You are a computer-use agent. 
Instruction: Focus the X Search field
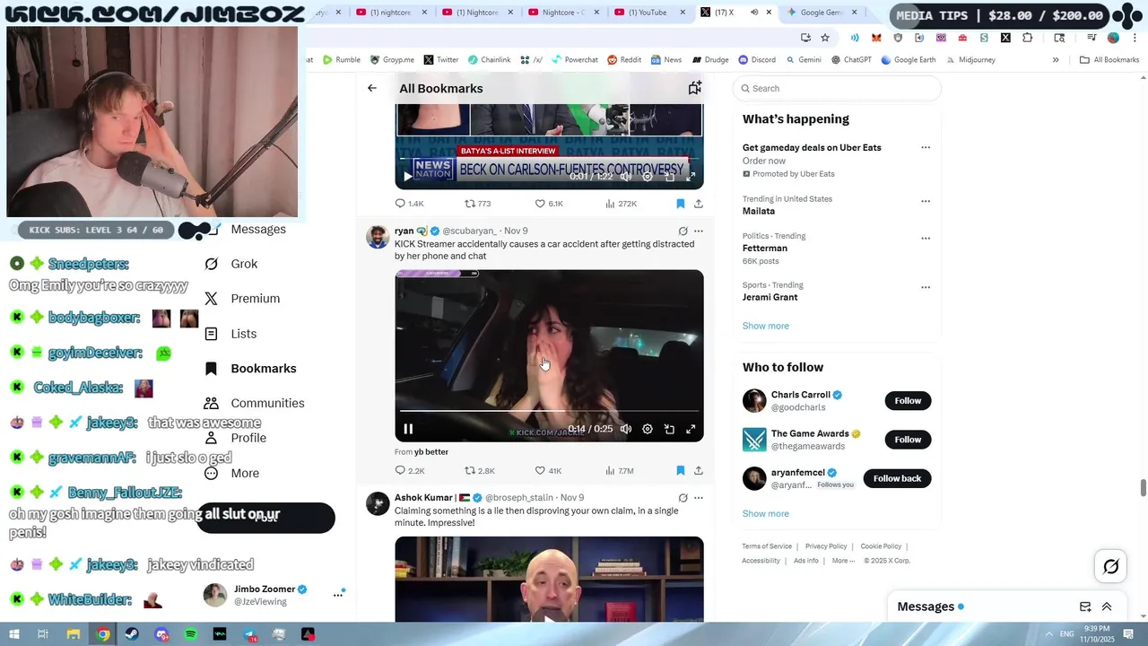tap(837, 88)
